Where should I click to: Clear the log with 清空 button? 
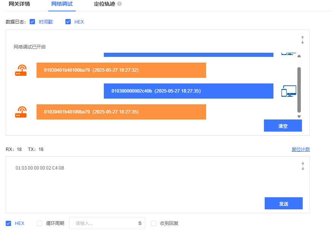283,126
